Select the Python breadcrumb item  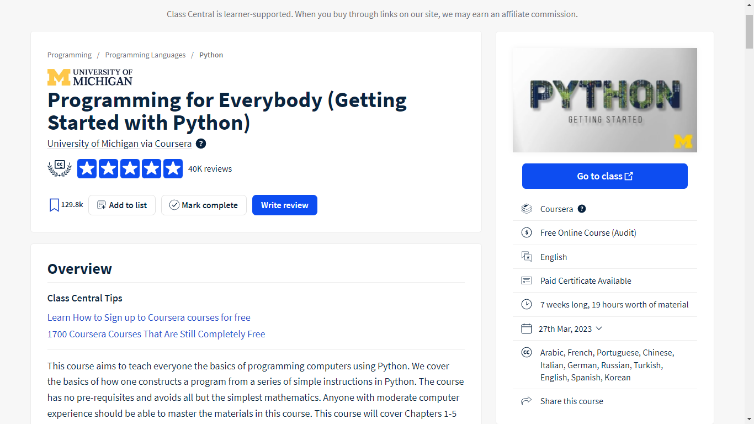[211, 55]
